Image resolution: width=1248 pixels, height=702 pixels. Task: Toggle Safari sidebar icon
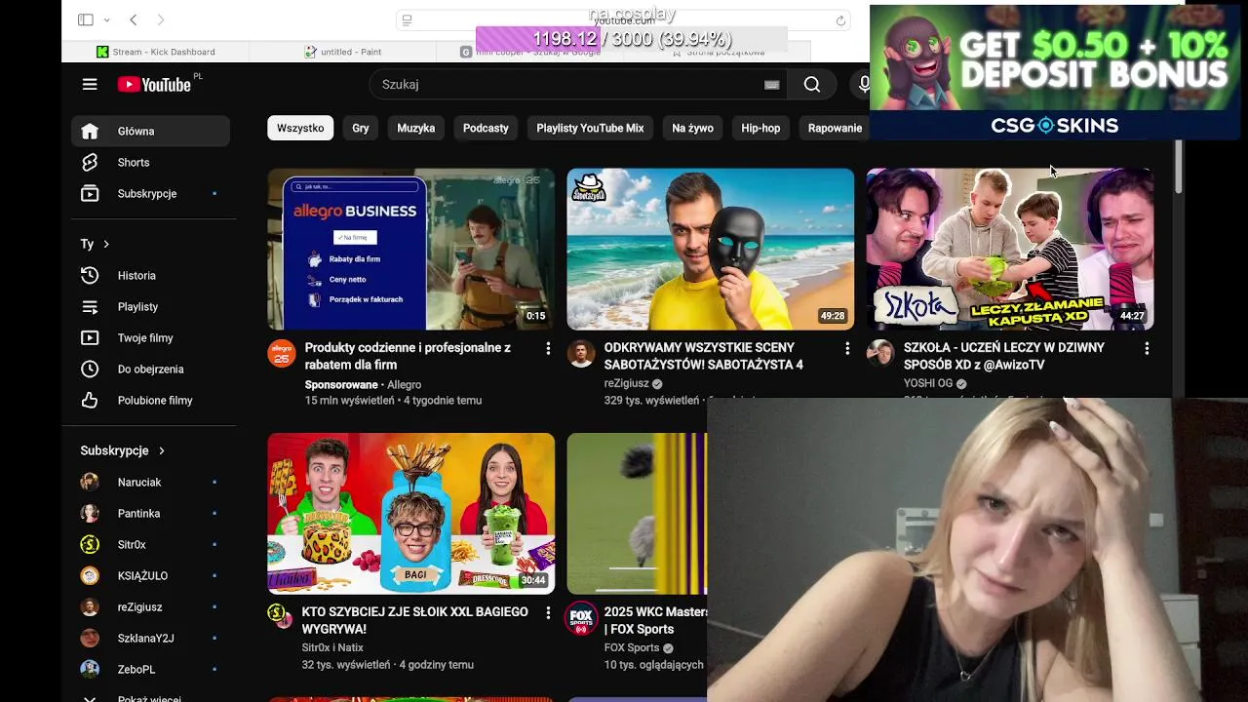coord(86,19)
